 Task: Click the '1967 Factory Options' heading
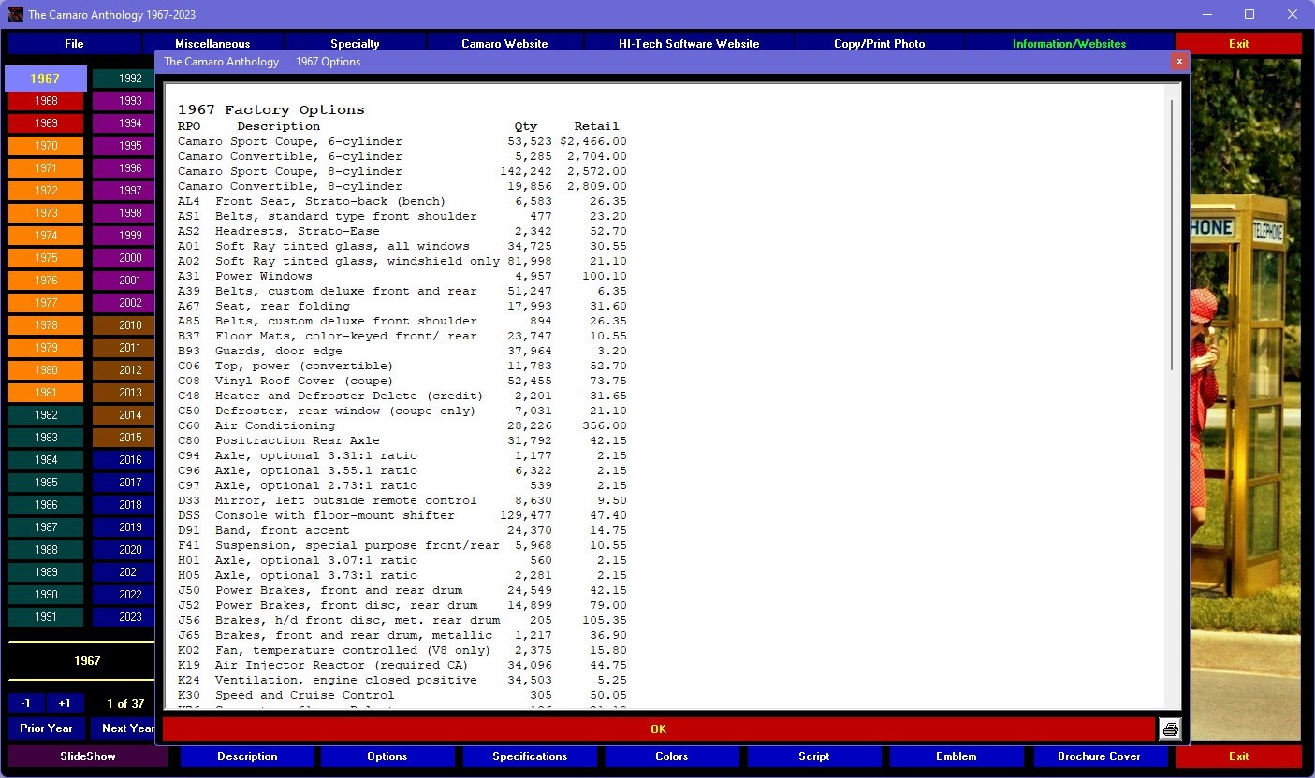click(x=271, y=109)
